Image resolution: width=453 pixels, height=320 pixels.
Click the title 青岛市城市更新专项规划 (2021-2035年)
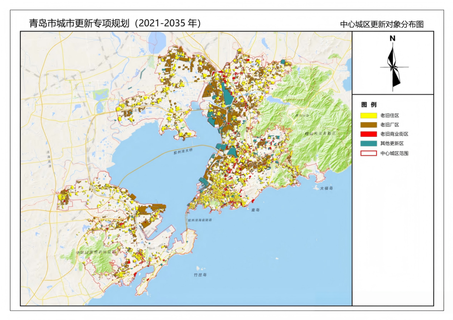(115, 24)
